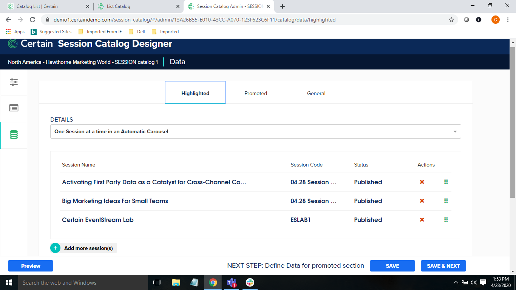The image size is (516, 290).
Task: Close the List Catalog browser tab
Action: 178,6
